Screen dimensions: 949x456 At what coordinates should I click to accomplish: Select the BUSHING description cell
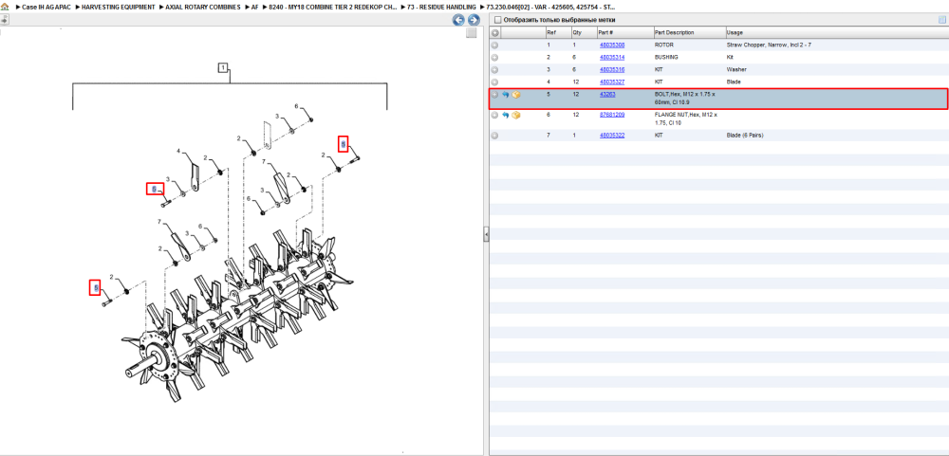tap(666, 58)
